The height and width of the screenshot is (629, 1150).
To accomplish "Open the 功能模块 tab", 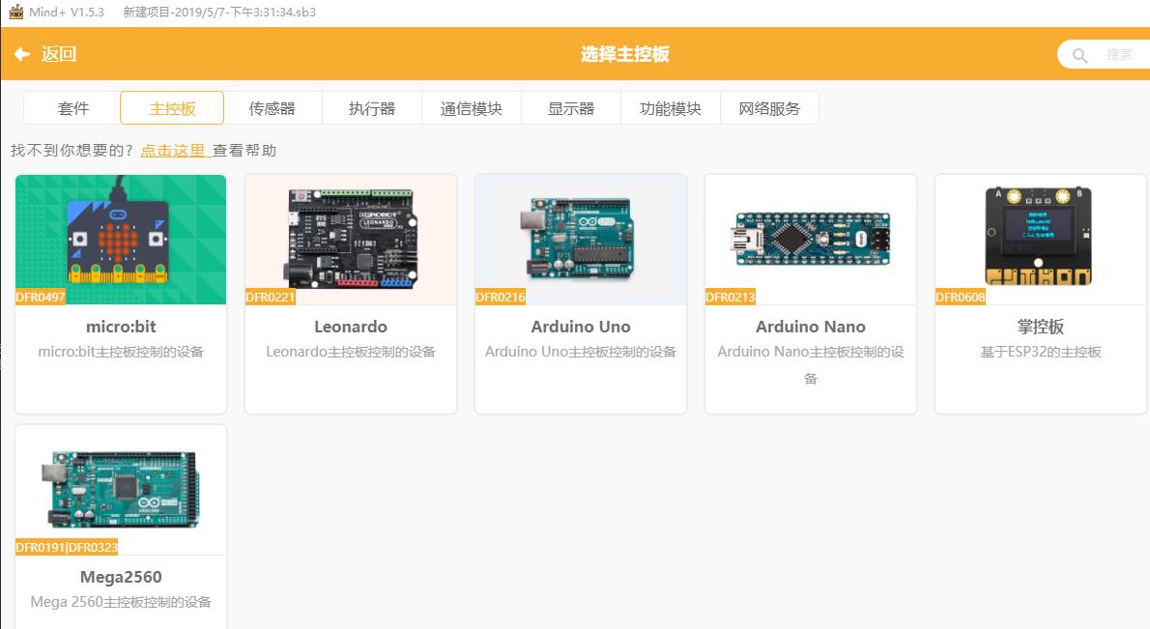I will click(x=671, y=108).
